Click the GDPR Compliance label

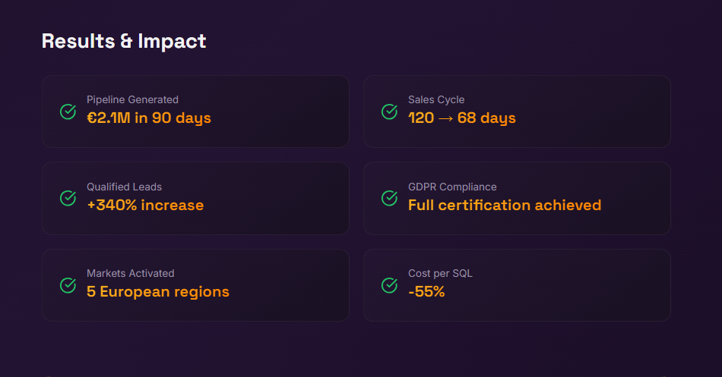452,187
